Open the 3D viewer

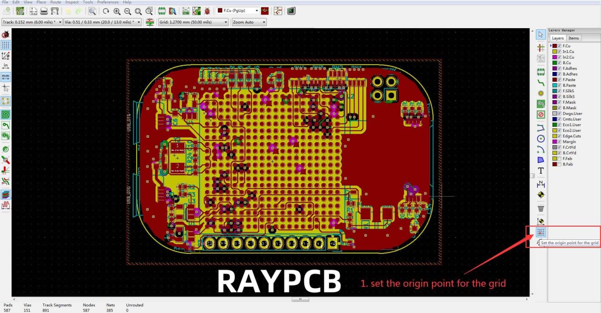(291, 11)
